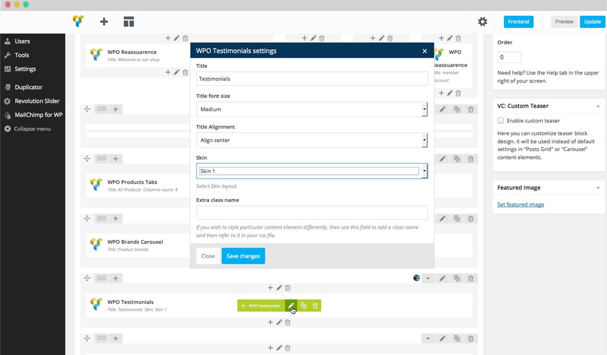The height and width of the screenshot is (355, 607).
Task: Follow the Set featured image link
Action: [x=520, y=205]
